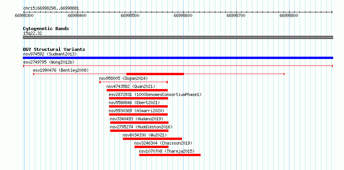Select the red bar under nsv3340493
The height and width of the screenshot is (170, 344).
click(x=139, y=123)
